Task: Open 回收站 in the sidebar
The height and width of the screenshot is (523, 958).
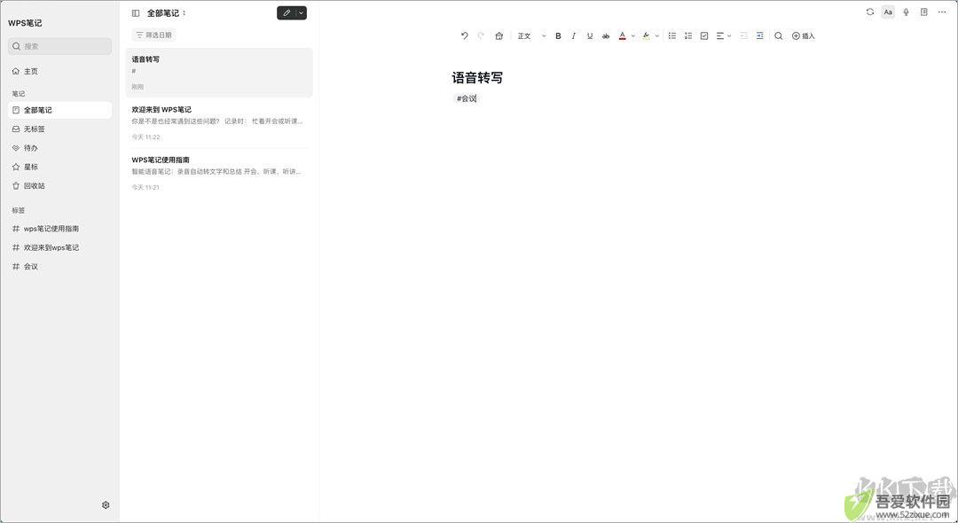Action: point(60,185)
